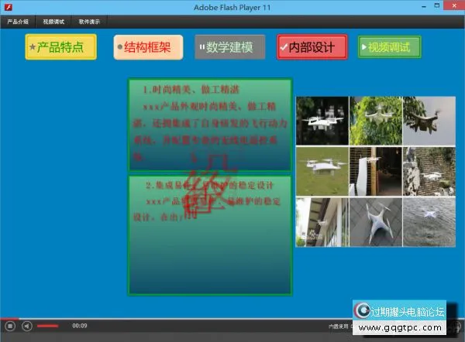Select the white drone on pavement thumbnail
The width and height of the screenshot is (465, 342).
[x=376, y=222]
